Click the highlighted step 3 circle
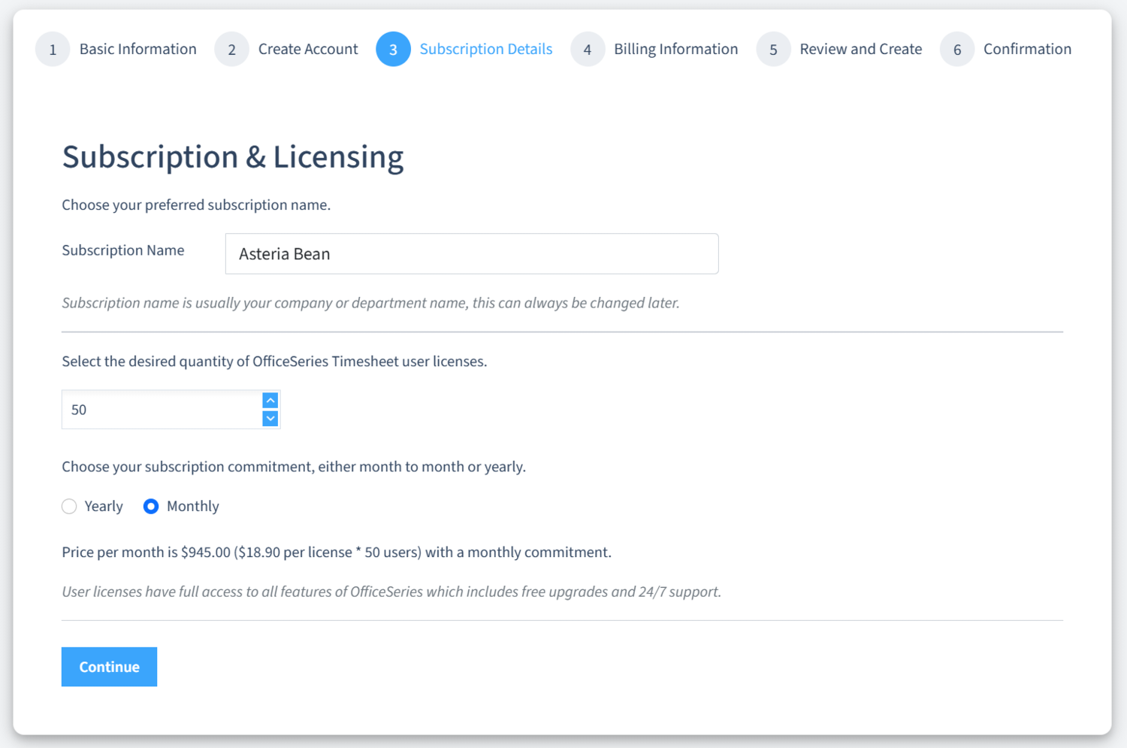Image resolution: width=1127 pixels, height=748 pixels. [393, 50]
